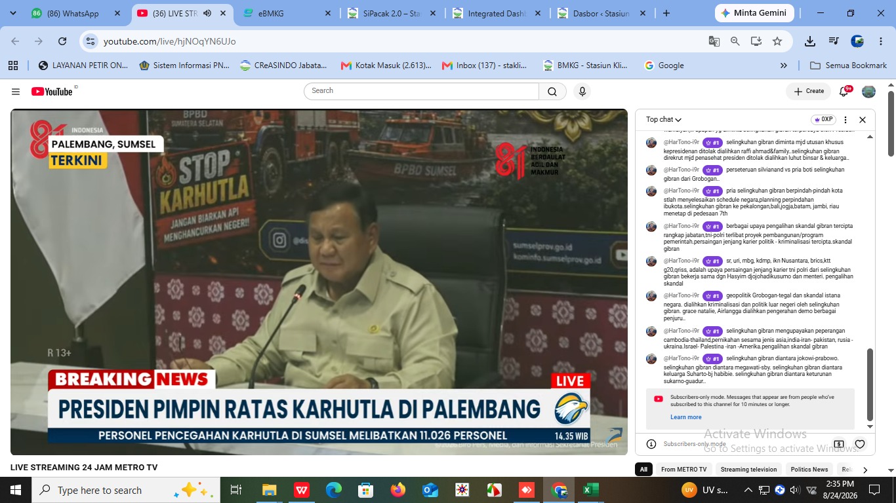Open the Chrome apps grid shortcut

click(13, 65)
